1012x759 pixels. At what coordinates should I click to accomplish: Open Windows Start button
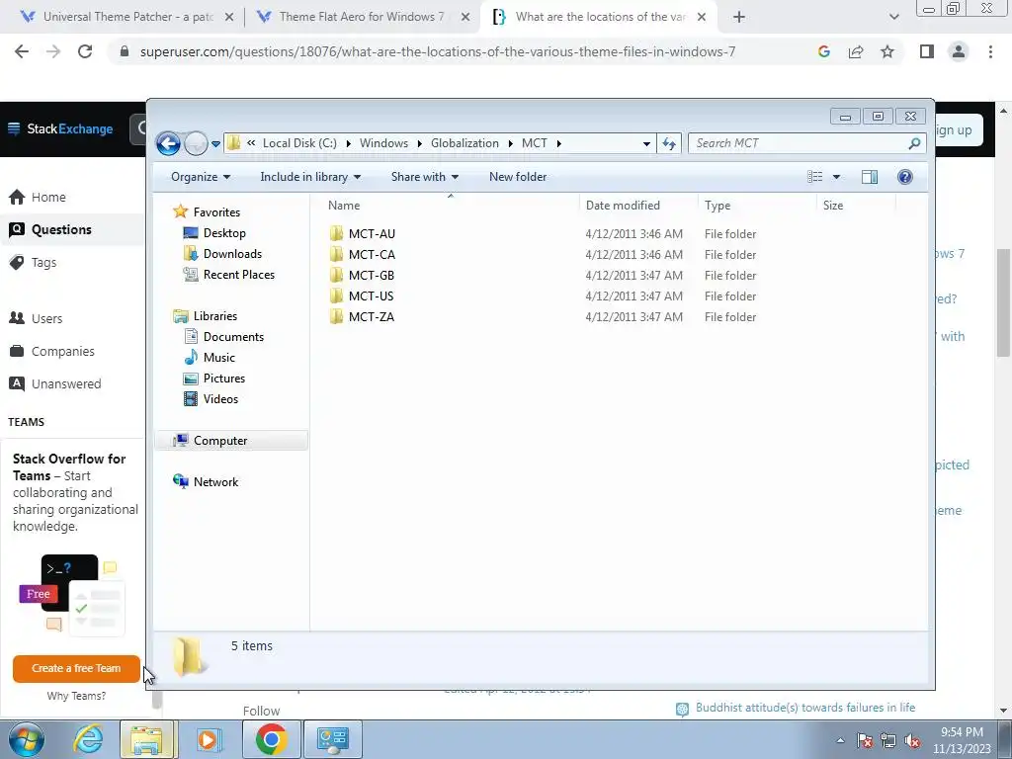click(x=26, y=739)
